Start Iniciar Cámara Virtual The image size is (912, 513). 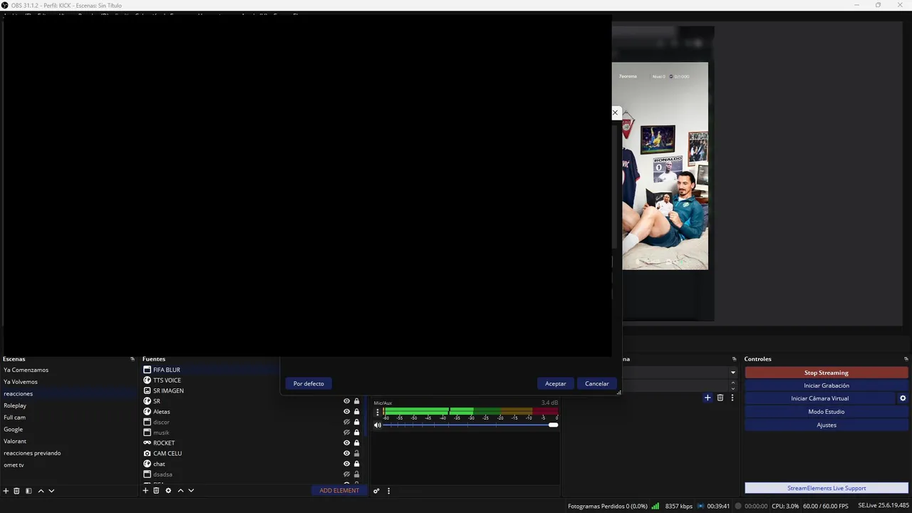click(820, 398)
